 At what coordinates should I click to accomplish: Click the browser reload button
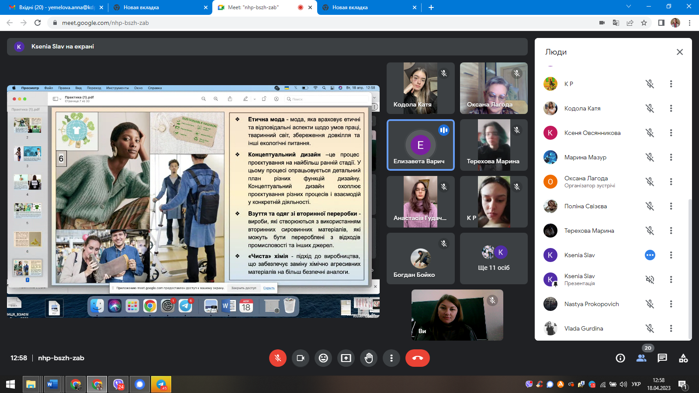(x=38, y=23)
